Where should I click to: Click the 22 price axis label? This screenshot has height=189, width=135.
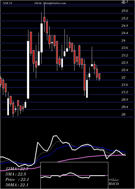click(124, 77)
